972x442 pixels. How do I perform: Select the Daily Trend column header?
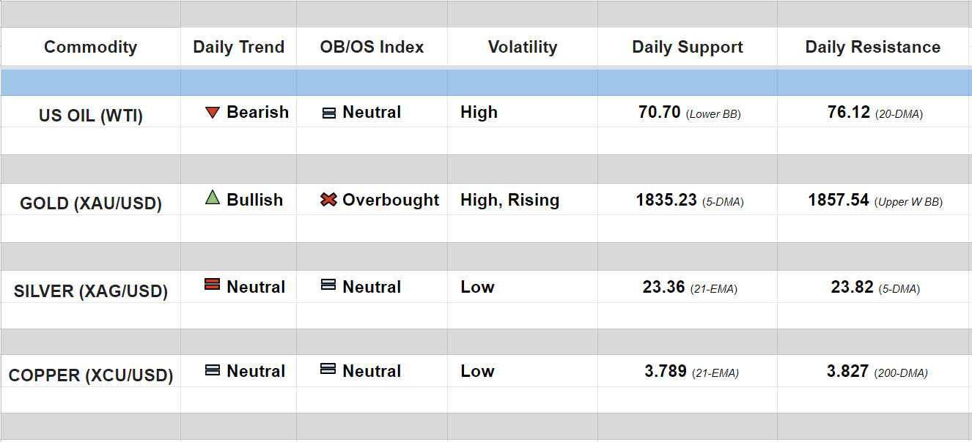pos(238,47)
